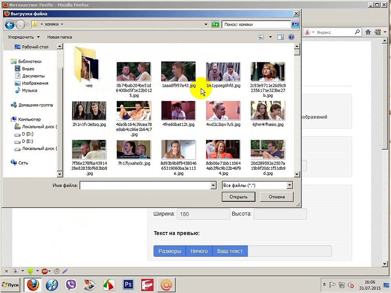Screen dimensions: 391x293
Task: Select file 6jhm4rfhasio.jpg
Action: coord(268,114)
